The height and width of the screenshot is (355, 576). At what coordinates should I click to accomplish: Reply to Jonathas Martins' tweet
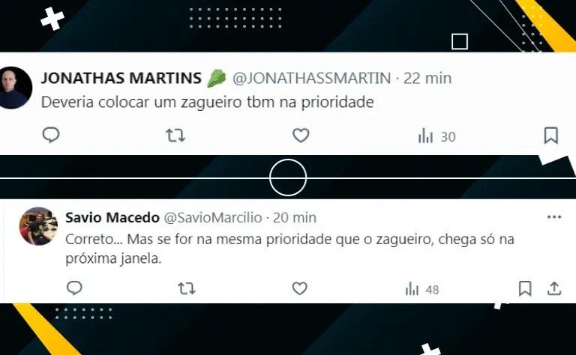51,135
